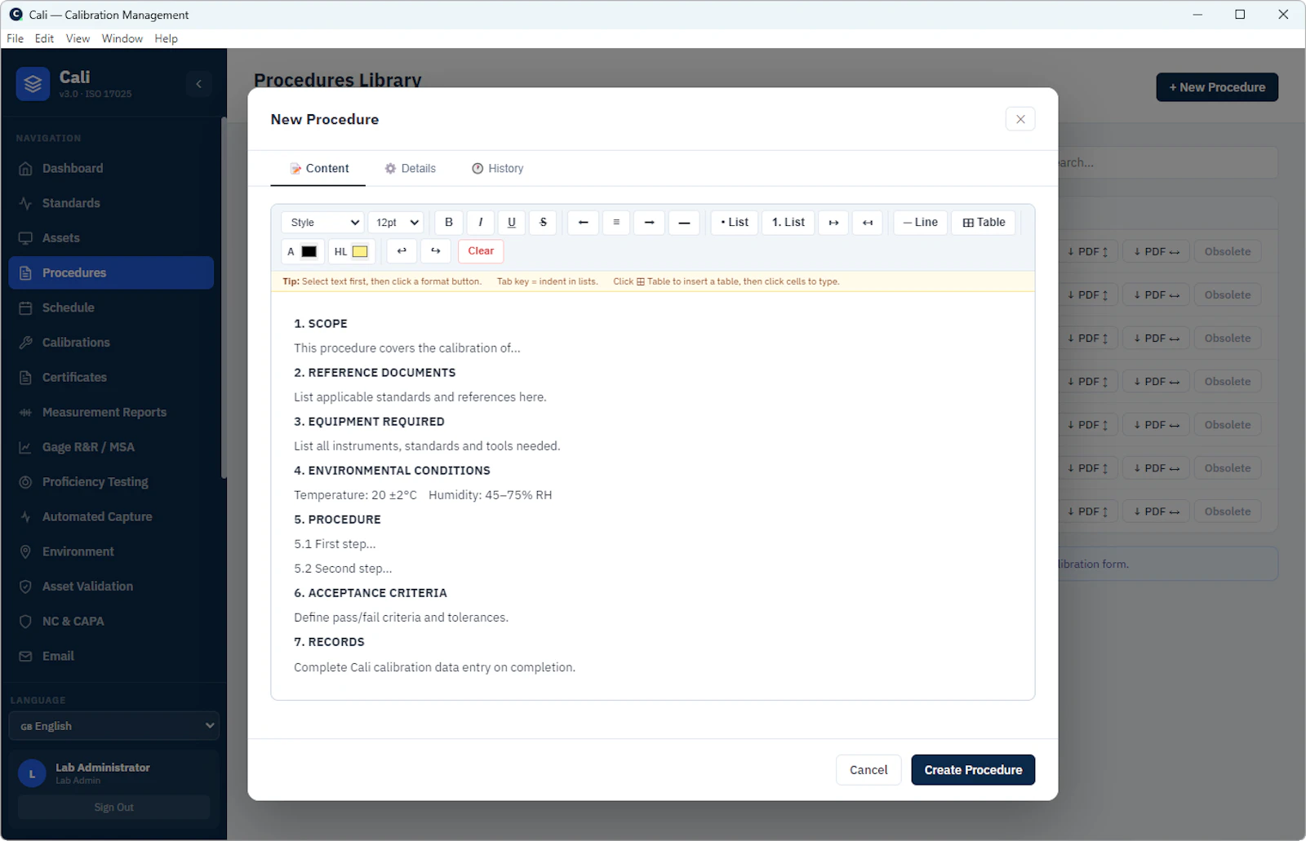Viewport: 1306px width, 841px height.
Task: Open the Style dropdown
Action: 323,223
